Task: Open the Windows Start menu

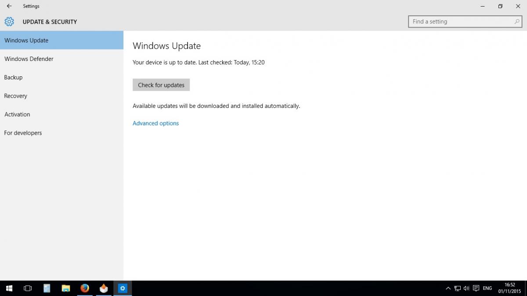Action: (9, 288)
